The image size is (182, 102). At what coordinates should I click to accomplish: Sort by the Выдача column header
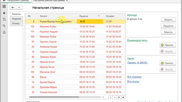90,16
